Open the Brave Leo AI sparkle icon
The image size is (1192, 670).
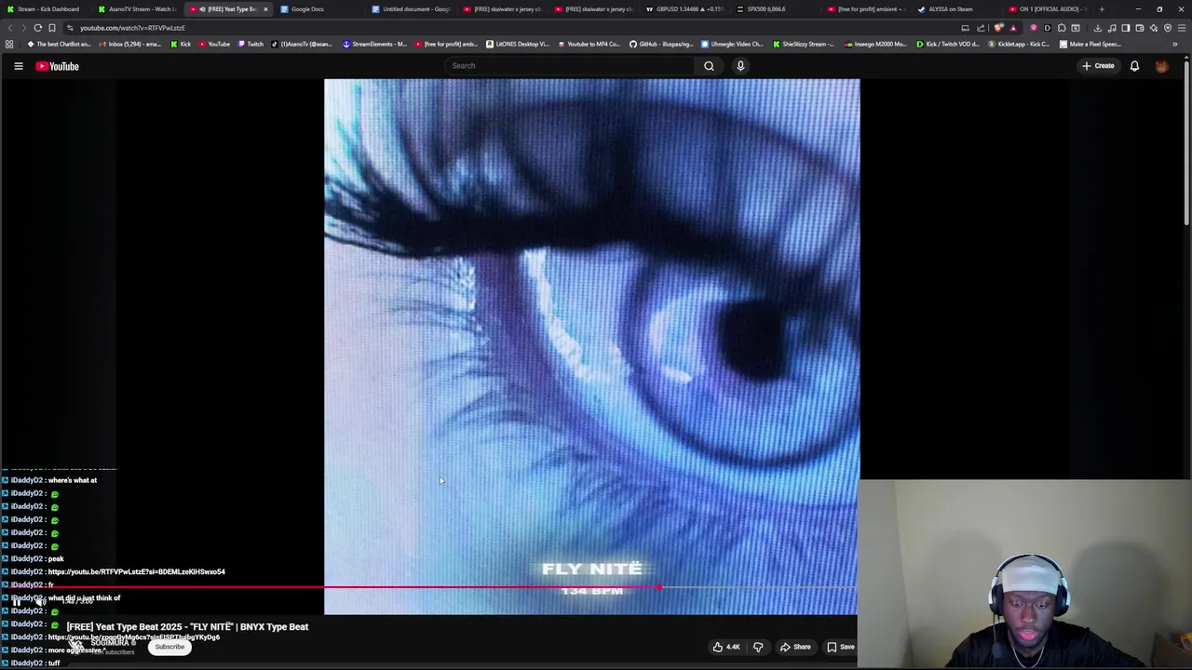[x=1154, y=28]
